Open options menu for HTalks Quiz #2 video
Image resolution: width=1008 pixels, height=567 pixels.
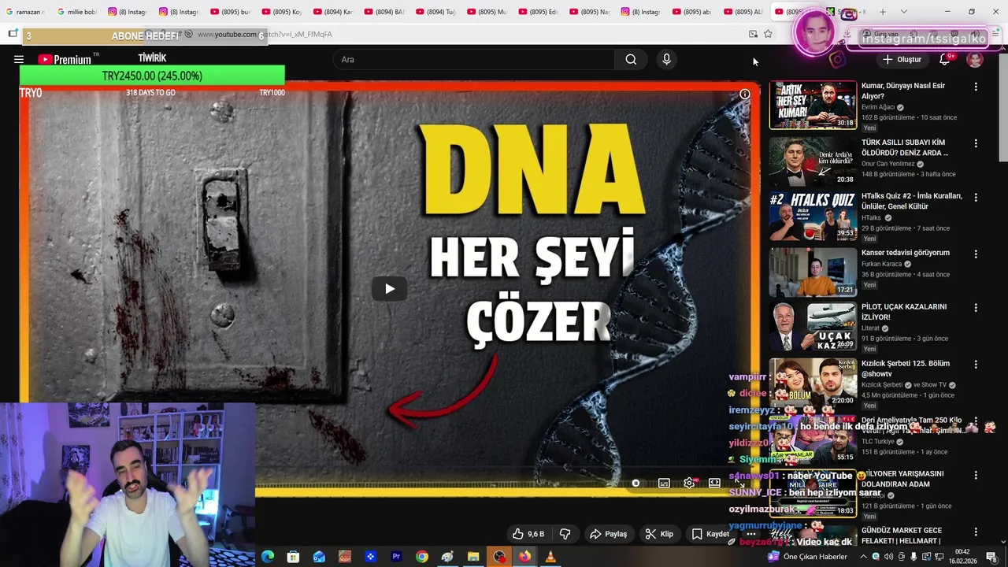[x=976, y=198]
